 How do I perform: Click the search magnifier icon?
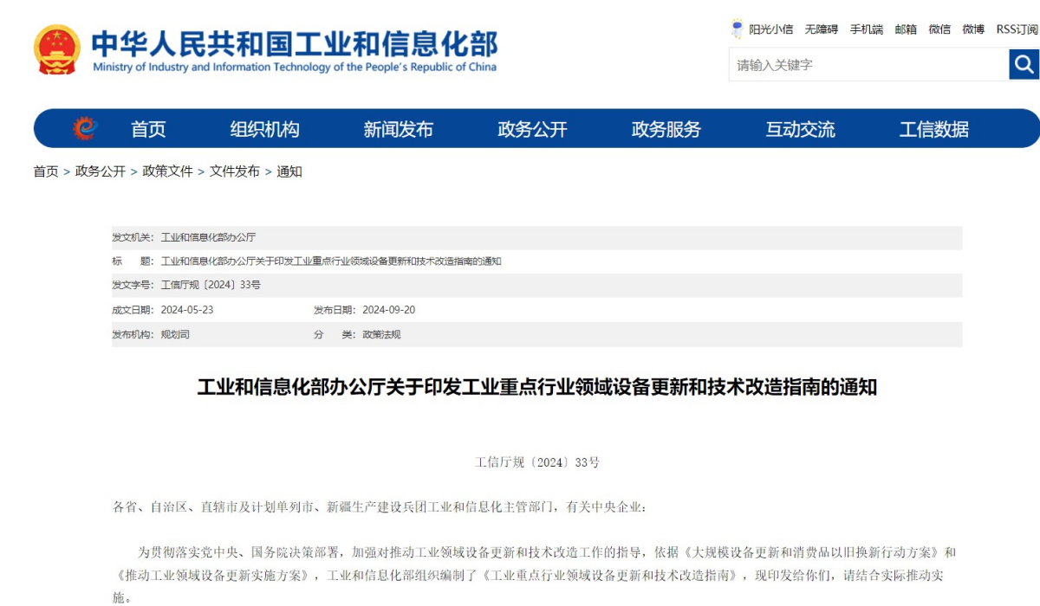click(1024, 64)
